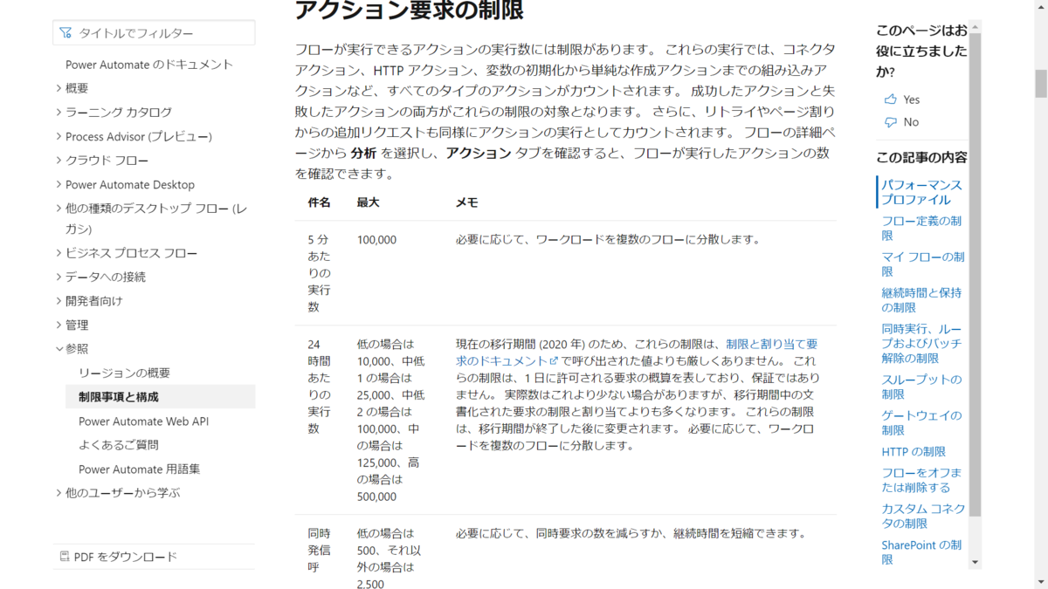Viewport: 1048px width, 589px height.
Task: Click the タイトルでフィルター input field
Action: tap(154, 33)
